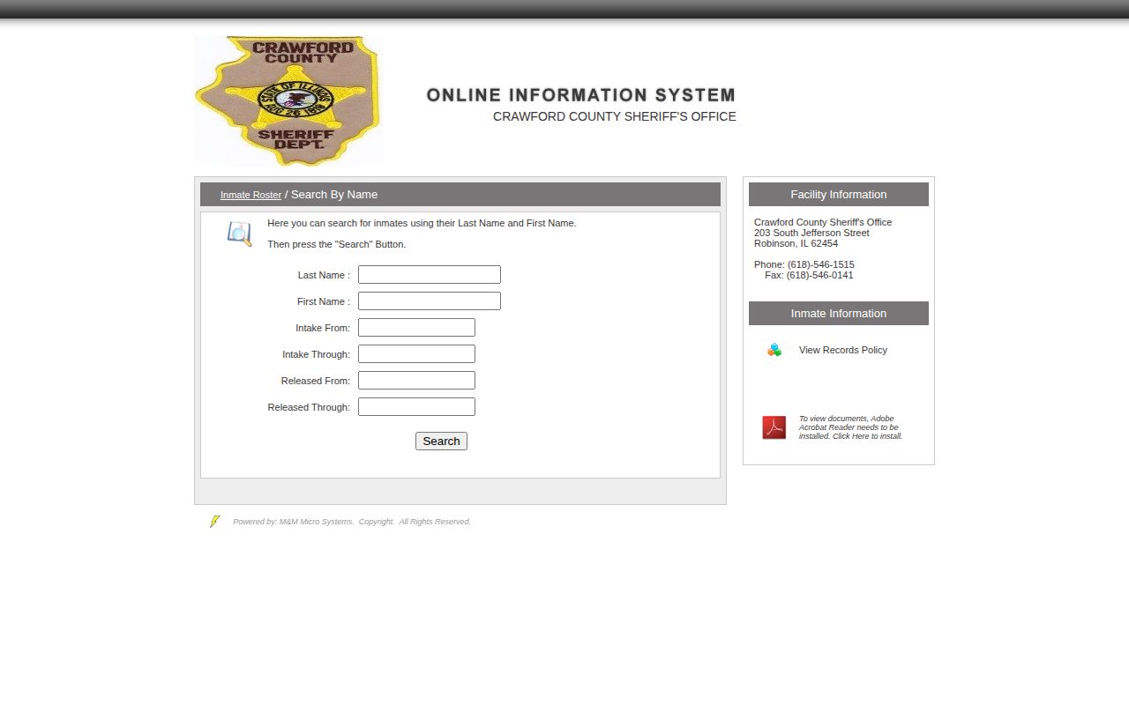Focus the First Name input field
Image resolution: width=1129 pixels, height=705 pixels.
tap(430, 301)
